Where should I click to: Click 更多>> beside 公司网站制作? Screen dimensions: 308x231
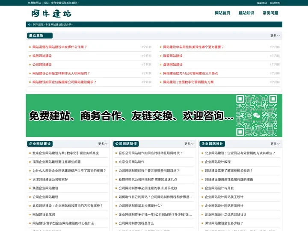pos(189,144)
